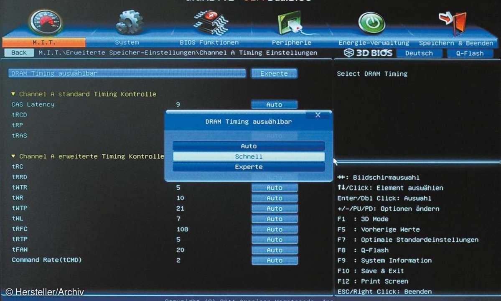Open the Auto dropdown for CAS Latency

pos(274,105)
